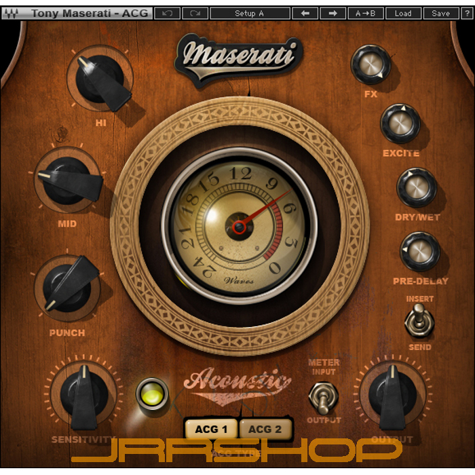475x475 pixels.
Task: Copy settings with A→B button
Action: click(x=366, y=14)
